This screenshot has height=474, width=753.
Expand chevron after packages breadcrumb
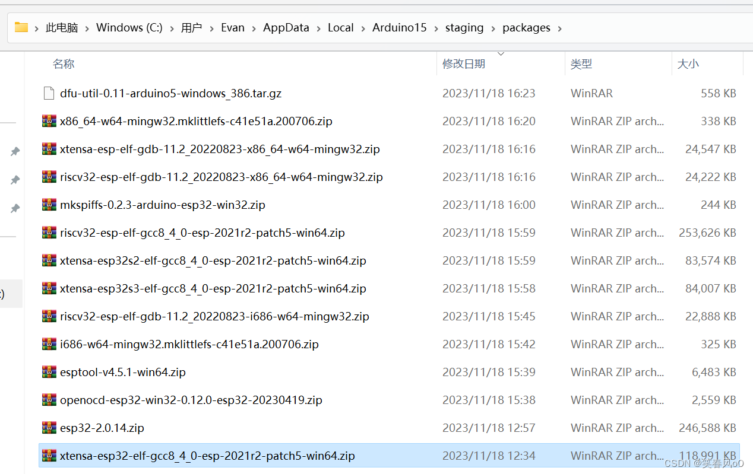(559, 28)
